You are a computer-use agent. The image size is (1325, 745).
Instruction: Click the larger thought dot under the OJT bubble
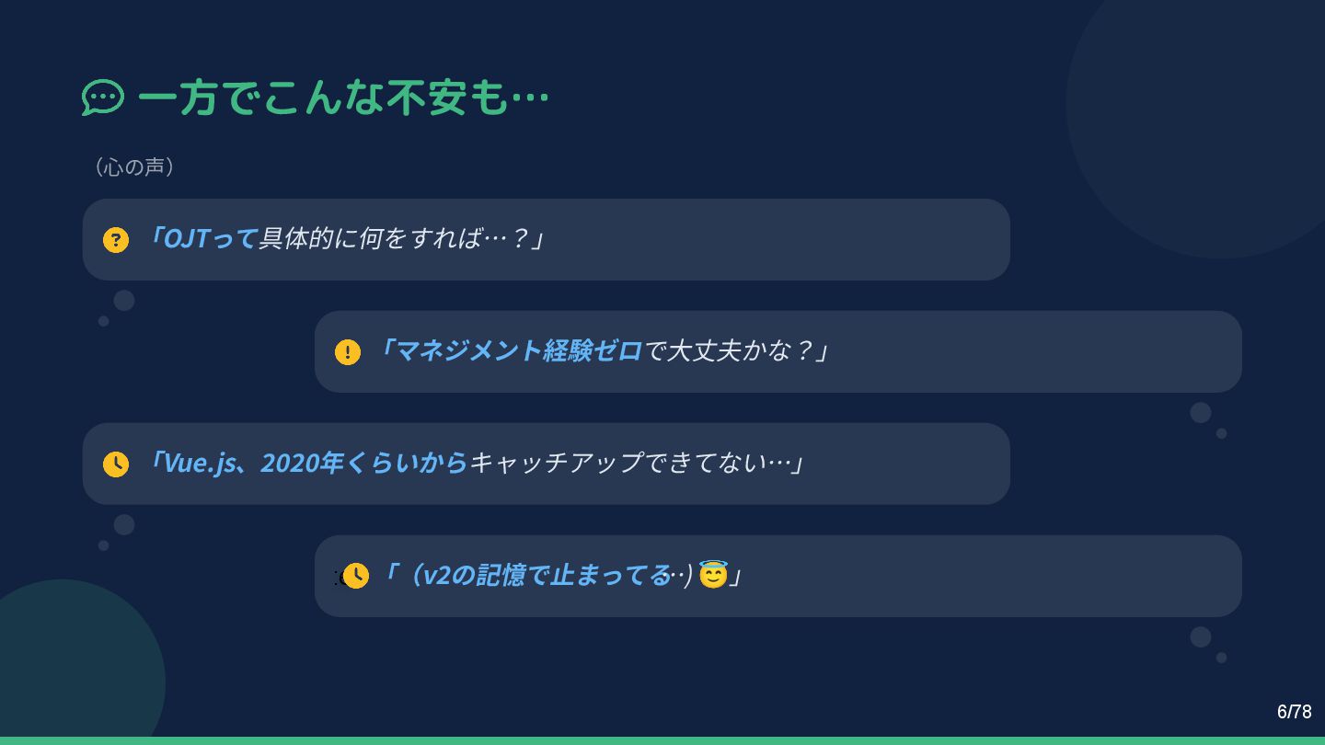pyautogui.click(x=124, y=301)
